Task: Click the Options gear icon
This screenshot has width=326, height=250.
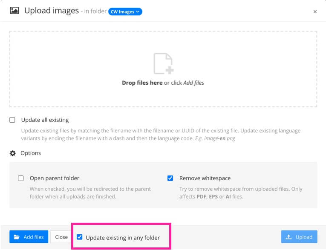Action: click(x=13, y=153)
